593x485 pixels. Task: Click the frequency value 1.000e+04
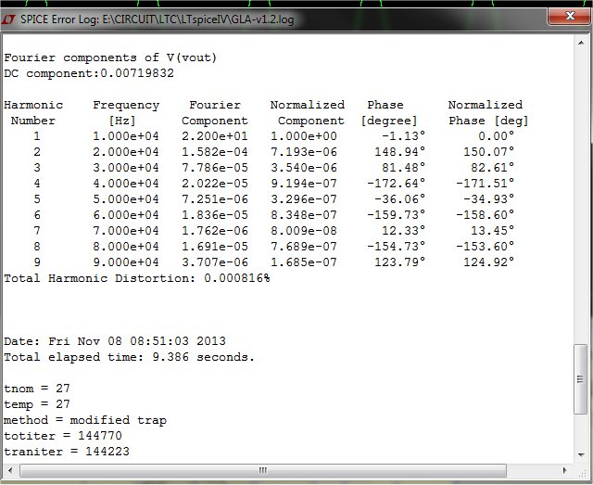[x=126, y=136]
